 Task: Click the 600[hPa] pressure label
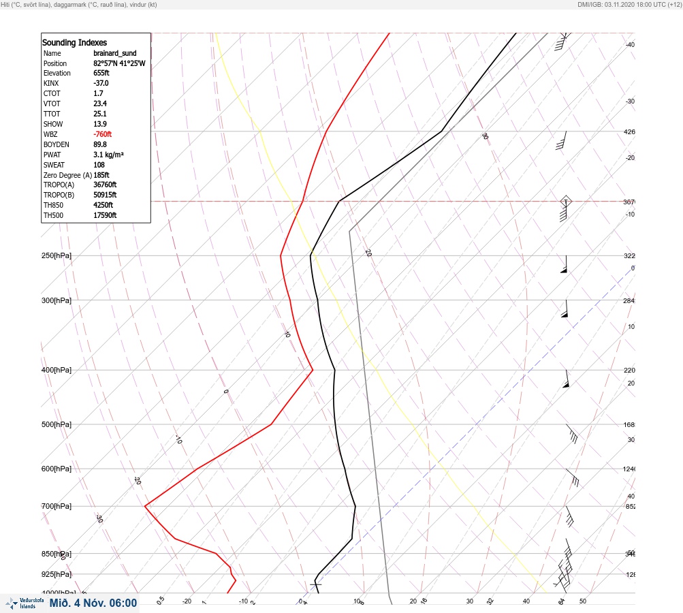point(57,469)
